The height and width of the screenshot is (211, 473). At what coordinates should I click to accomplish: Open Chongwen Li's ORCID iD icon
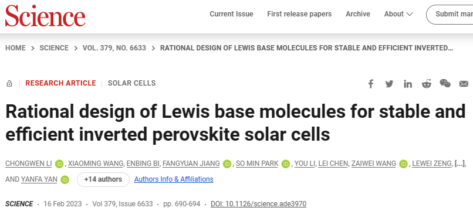pyautogui.click(x=59, y=164)
